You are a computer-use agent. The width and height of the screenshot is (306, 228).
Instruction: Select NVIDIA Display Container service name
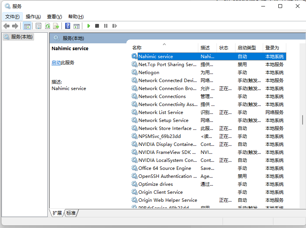point(168,144)
